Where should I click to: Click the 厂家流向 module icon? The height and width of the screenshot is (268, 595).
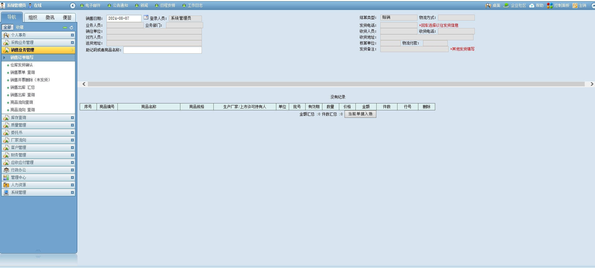click(x=6, y=140)
